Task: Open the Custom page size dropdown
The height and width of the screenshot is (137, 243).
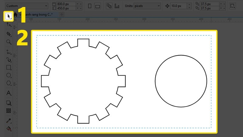Action: (x=27, y=6)
